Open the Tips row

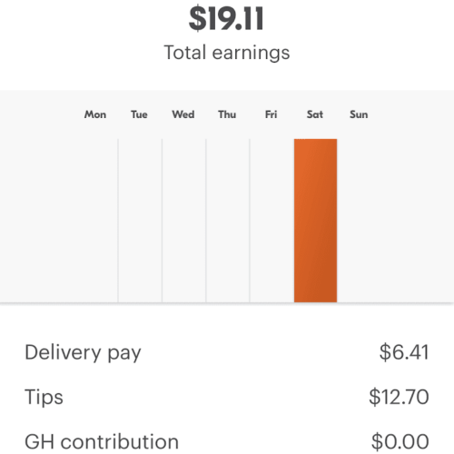(227, 397)
